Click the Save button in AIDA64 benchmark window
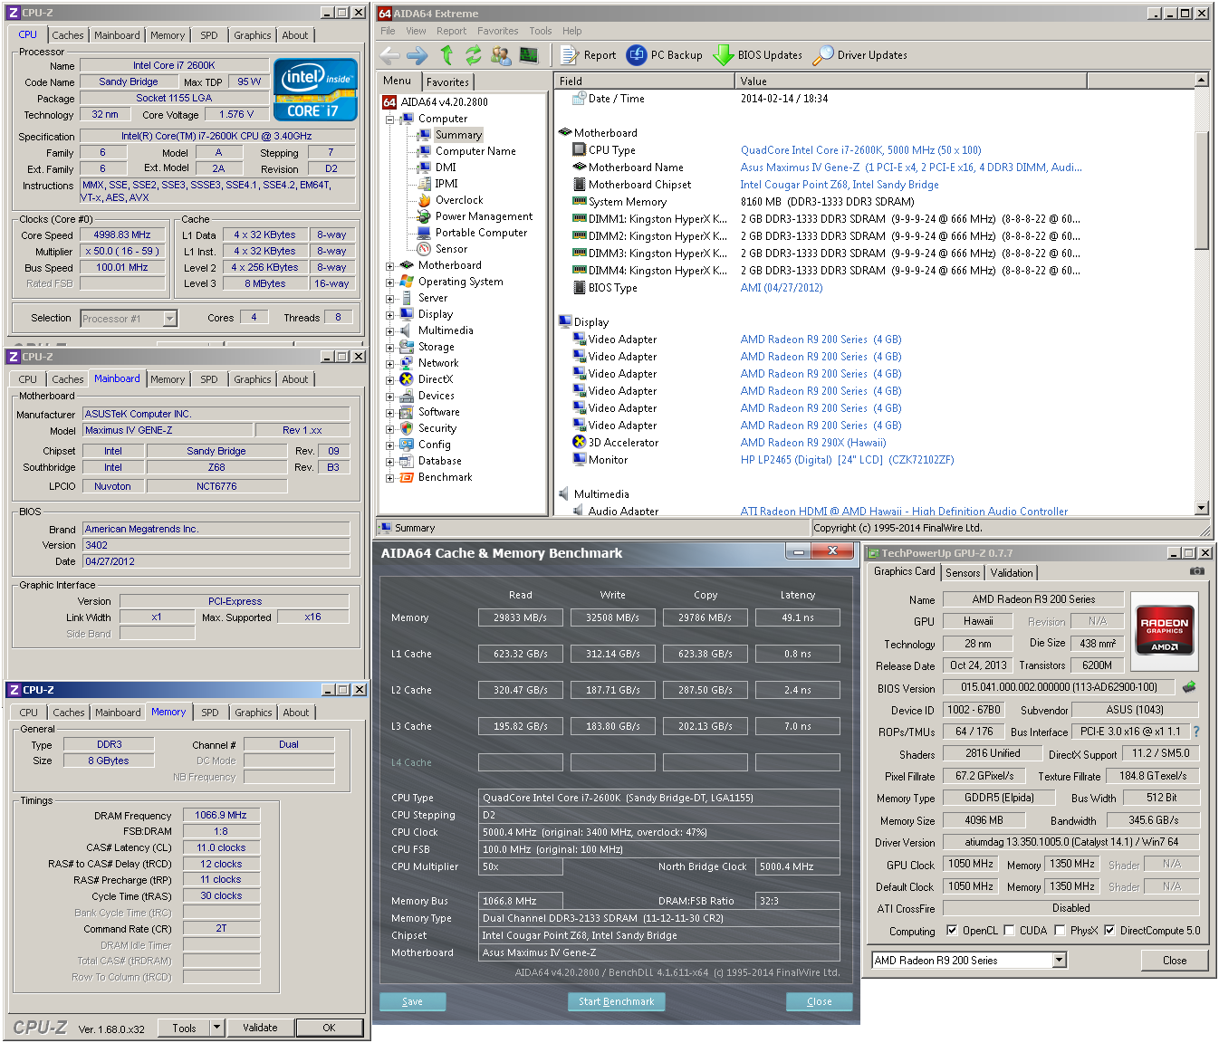Screen dimensions: 1219x1043 click(412, 1001)
